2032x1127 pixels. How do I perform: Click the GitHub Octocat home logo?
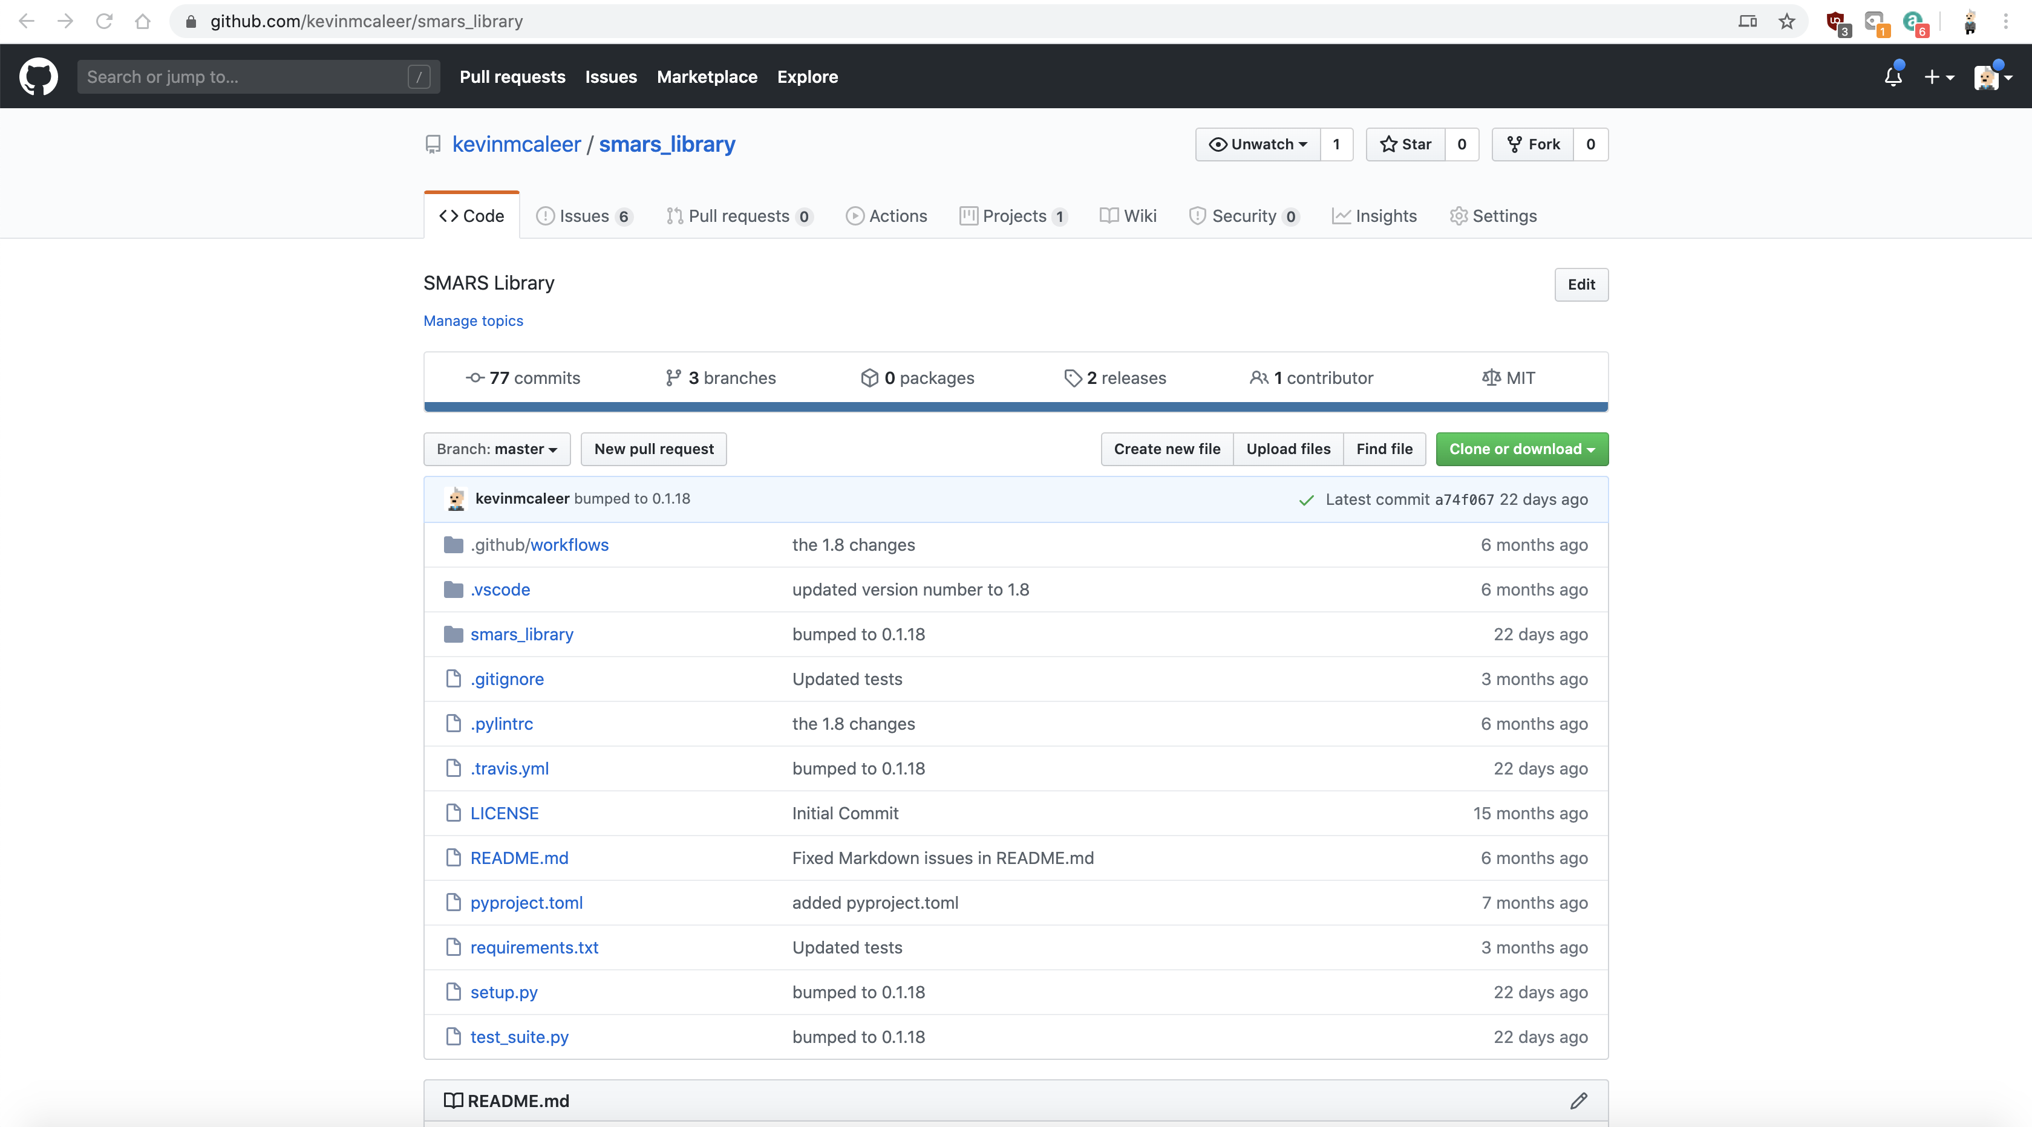38,77
